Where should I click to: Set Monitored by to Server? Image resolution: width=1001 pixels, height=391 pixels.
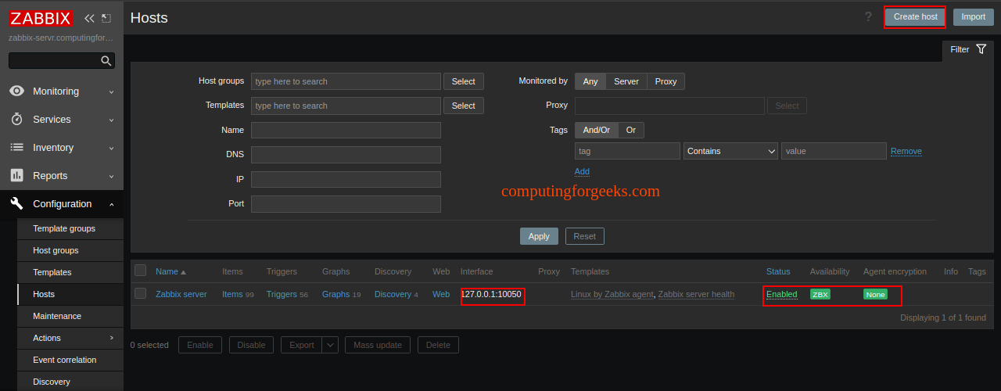pos(626,81)
